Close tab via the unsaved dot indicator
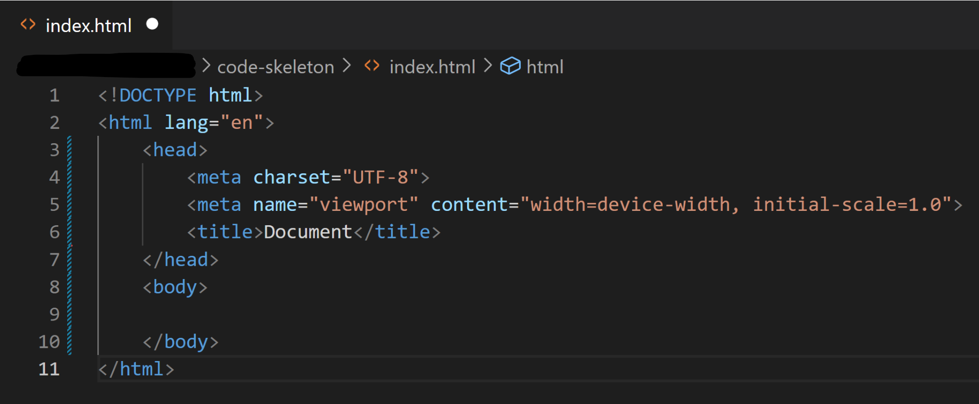Viewport: 979px width, 404px height. [x=152, y=24]
